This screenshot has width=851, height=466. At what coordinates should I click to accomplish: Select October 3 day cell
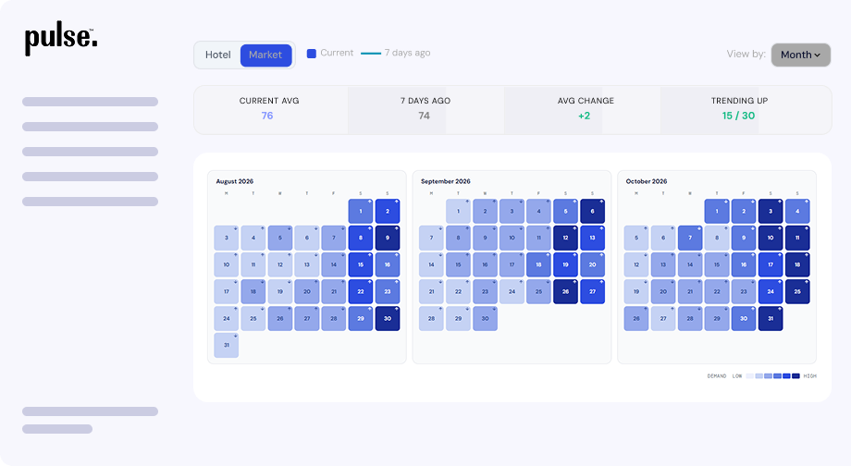(771, 211)
